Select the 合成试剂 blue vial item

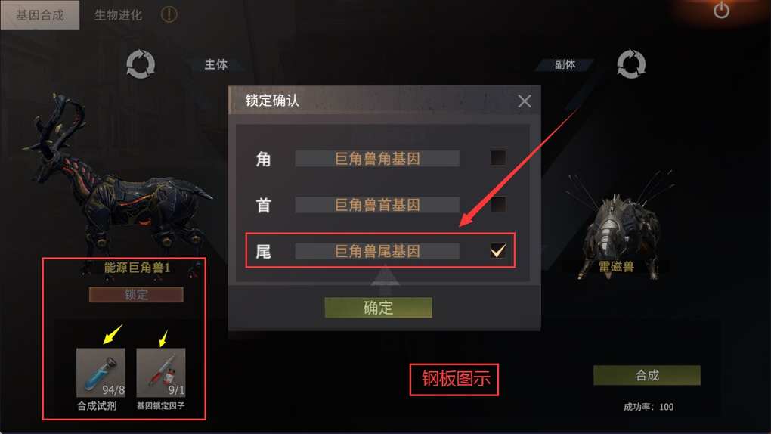(101, 373)
